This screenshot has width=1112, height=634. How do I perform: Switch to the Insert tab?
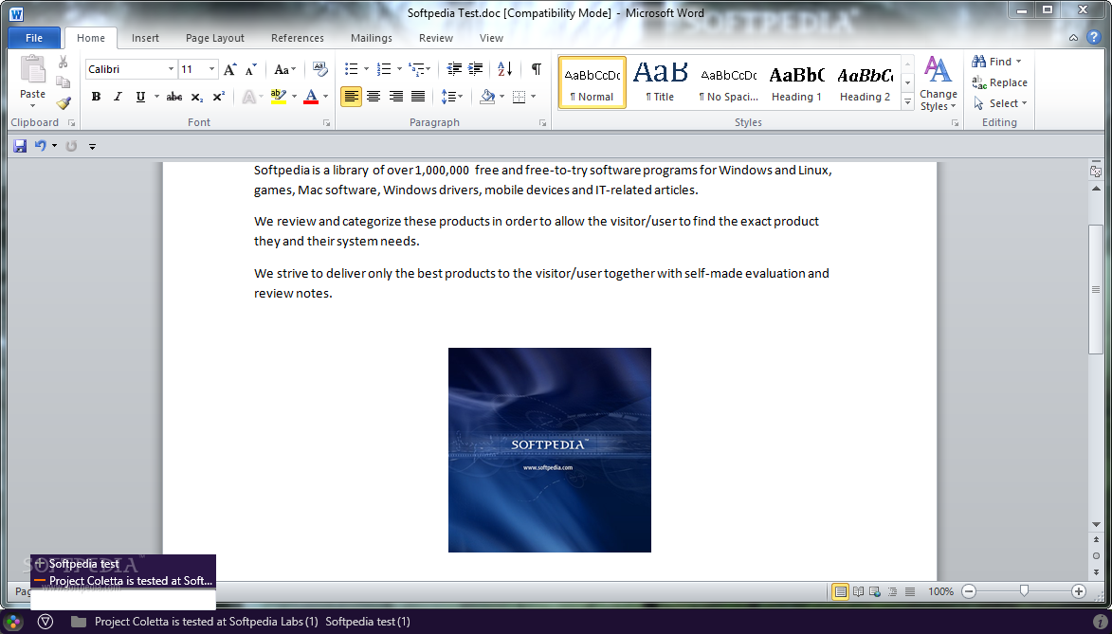(145, 38)
